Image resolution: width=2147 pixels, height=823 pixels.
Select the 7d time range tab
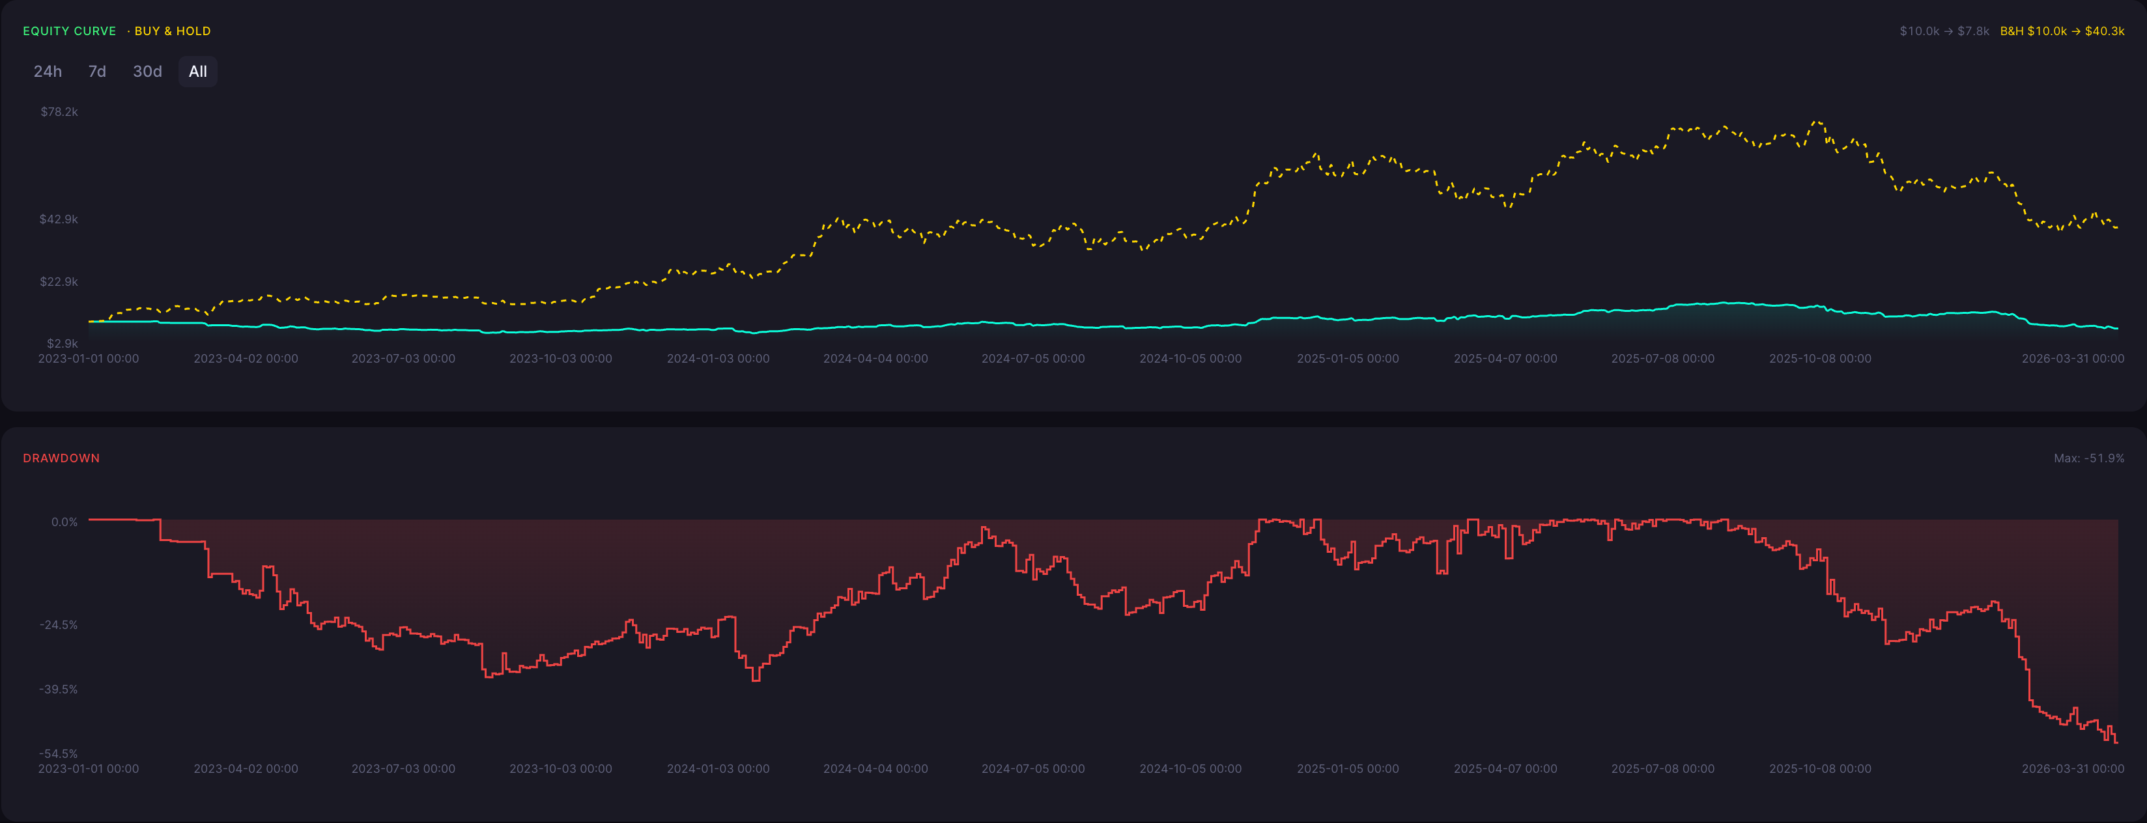click(98, 72)
